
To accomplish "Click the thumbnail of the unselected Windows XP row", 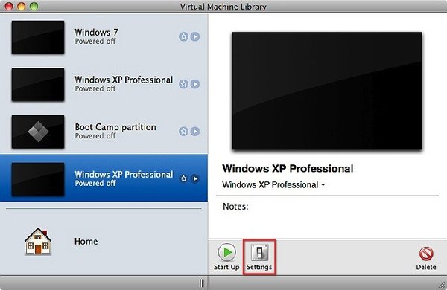I will pos(38,85).
